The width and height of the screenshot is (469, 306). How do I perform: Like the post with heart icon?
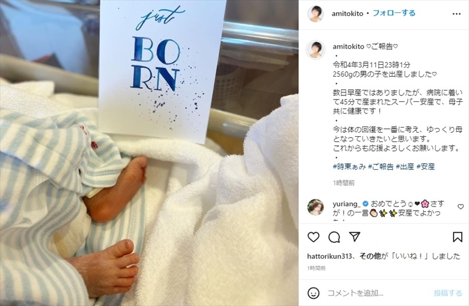pos(314,237)
